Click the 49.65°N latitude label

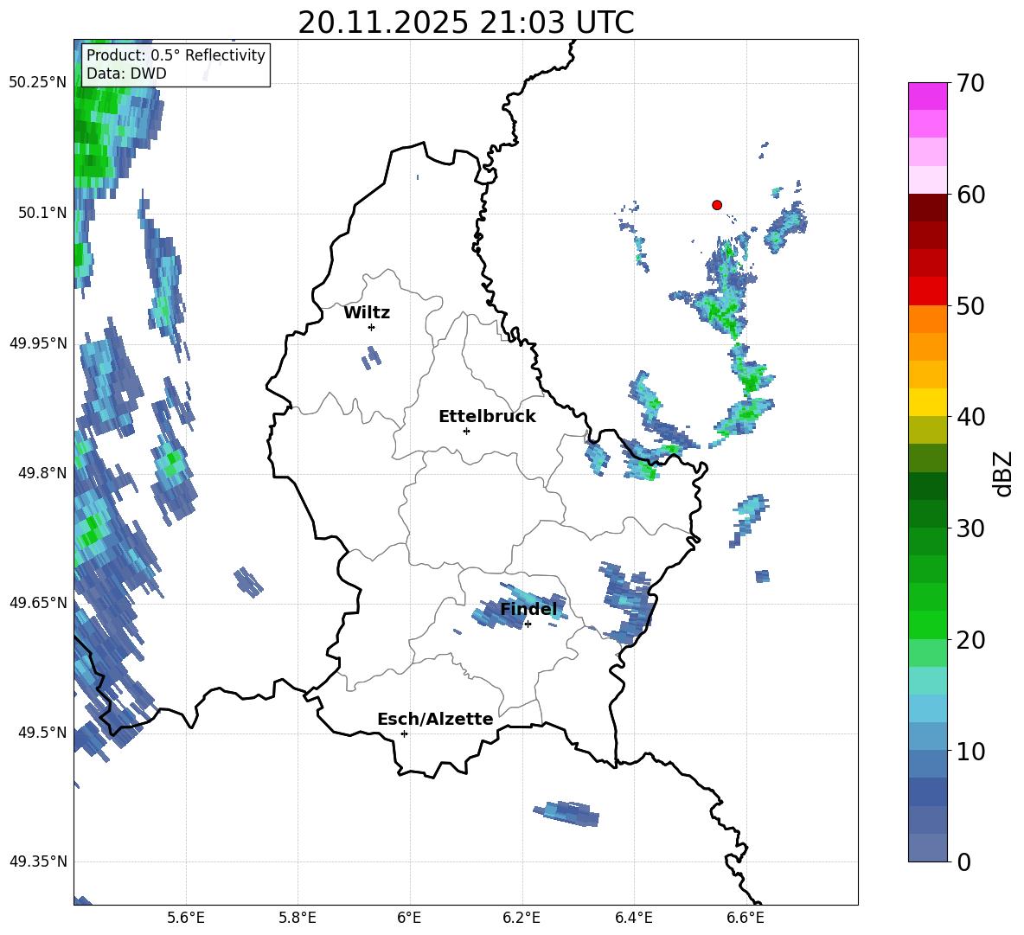pyautogui.click(x=38, y=602)
